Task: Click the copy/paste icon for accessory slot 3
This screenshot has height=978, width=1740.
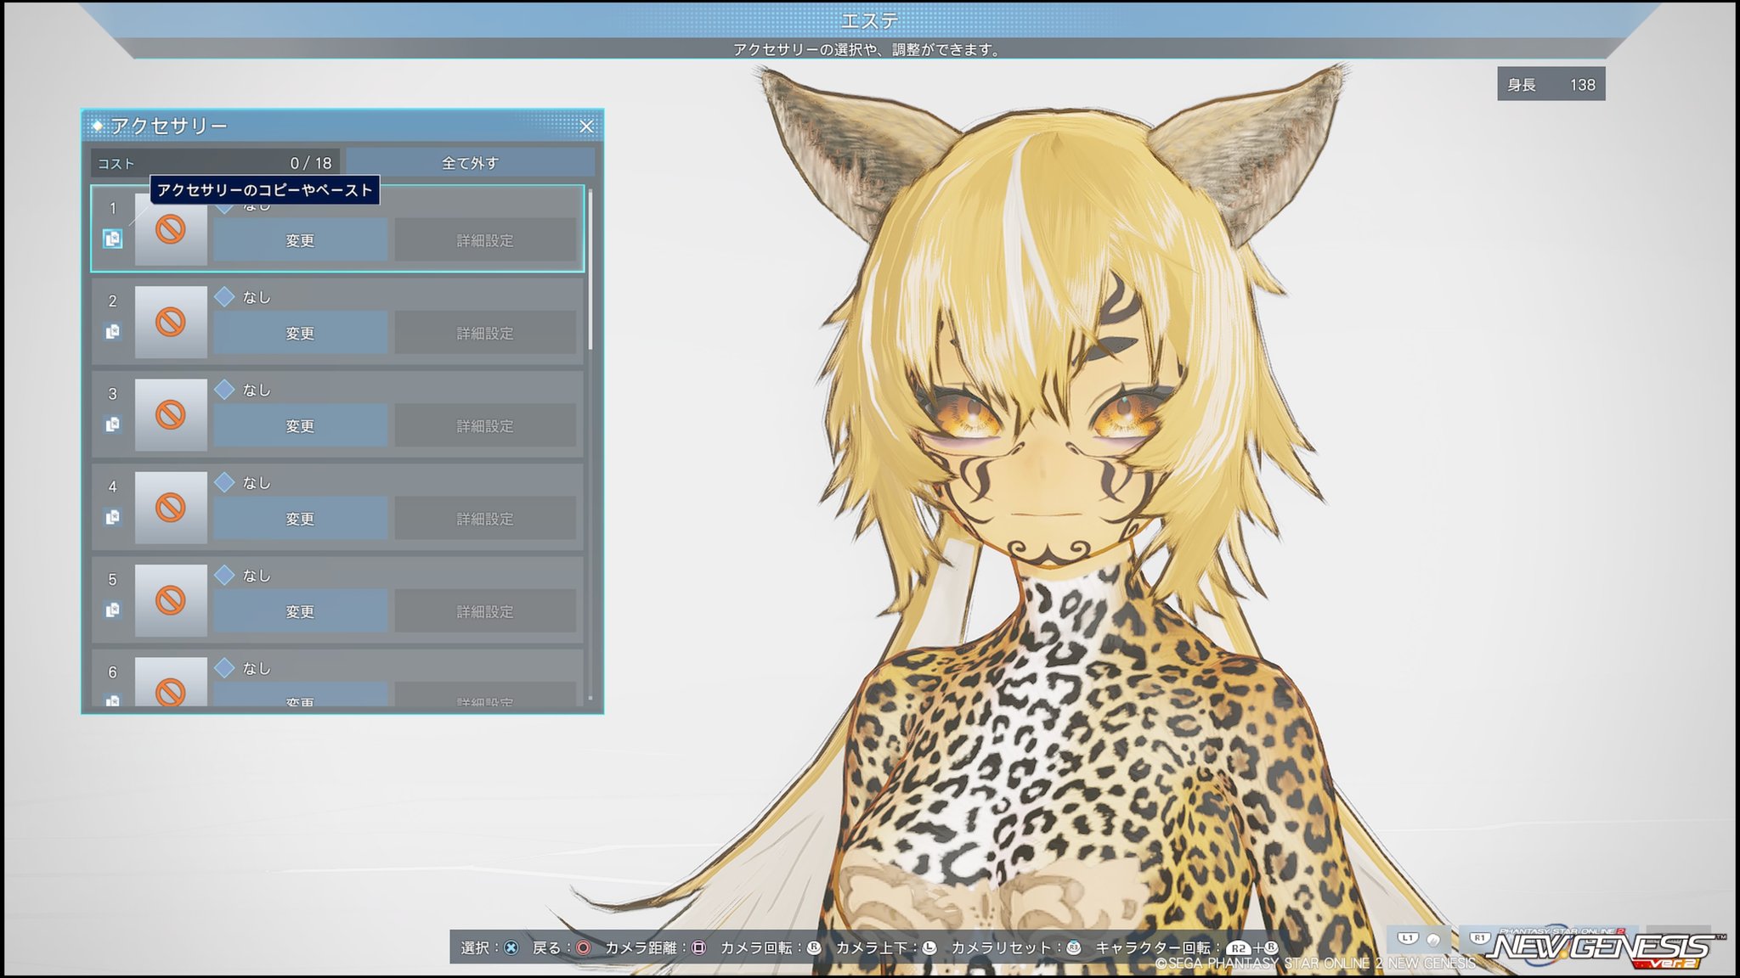Action: 112,424
